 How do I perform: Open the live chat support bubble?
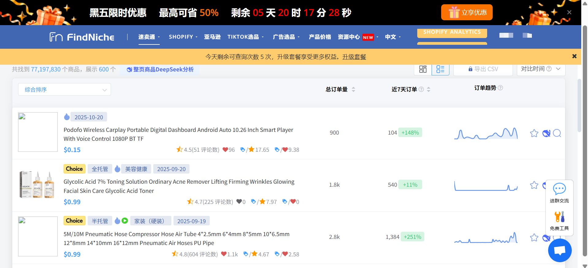(560, 251)
